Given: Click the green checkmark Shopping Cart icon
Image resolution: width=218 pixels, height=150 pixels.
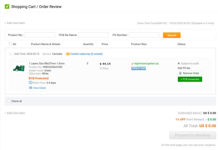Looking at the screenshot, I should pos(7,7).
